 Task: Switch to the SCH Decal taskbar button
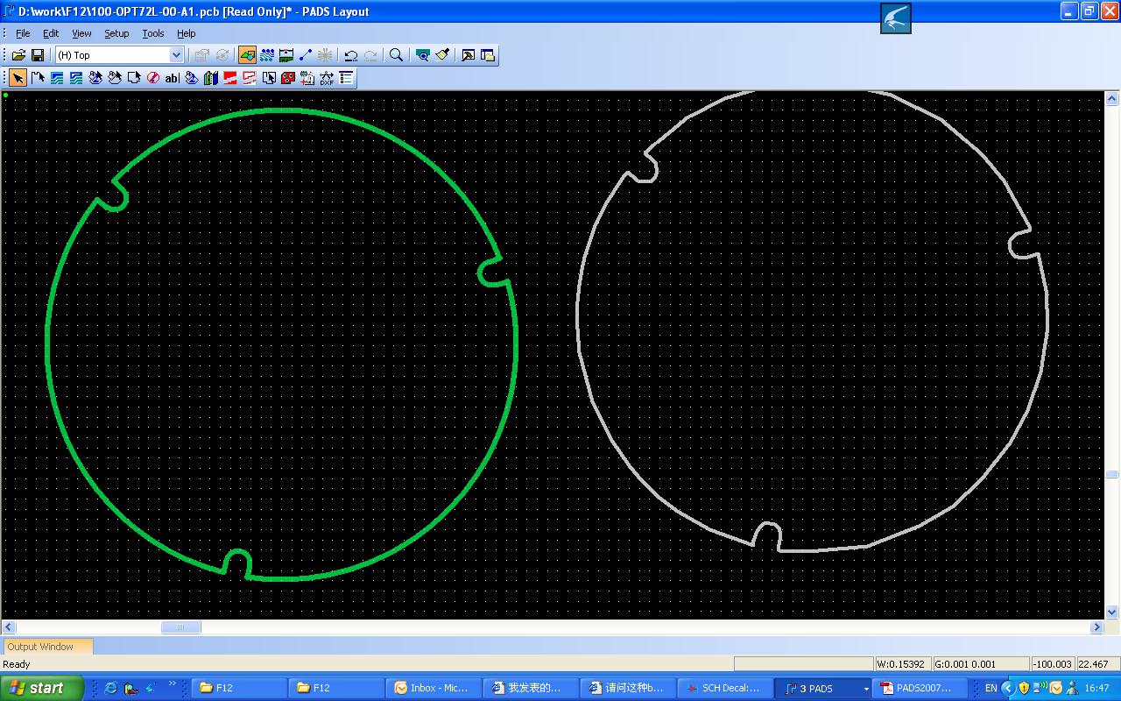pos(724,688)
